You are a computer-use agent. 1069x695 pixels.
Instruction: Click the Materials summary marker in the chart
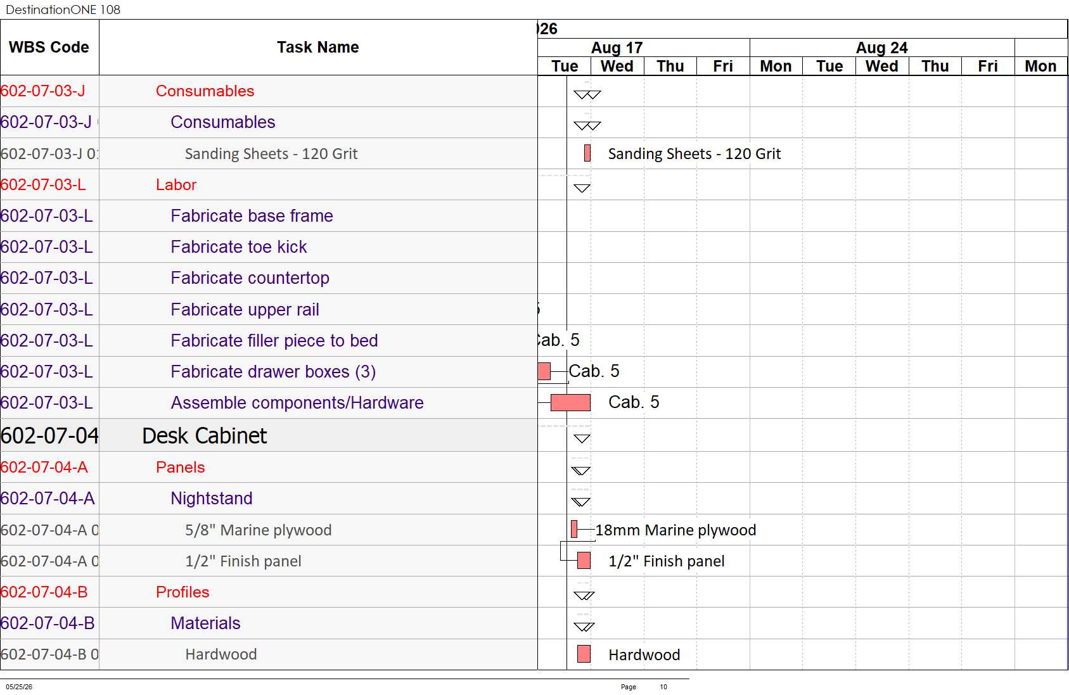[584, 627]
